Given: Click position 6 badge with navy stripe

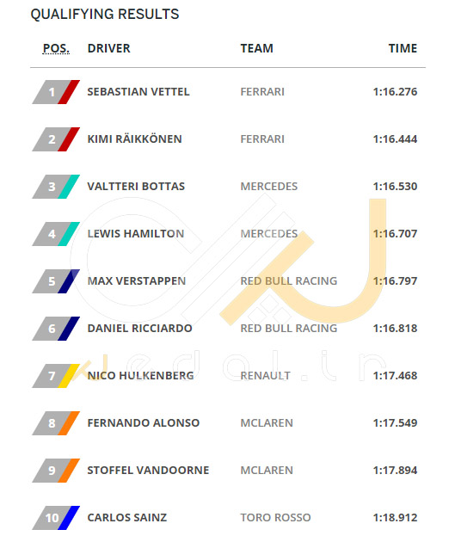Looking at the screenshot, I should pyautogui.click(x=56, y=329).
